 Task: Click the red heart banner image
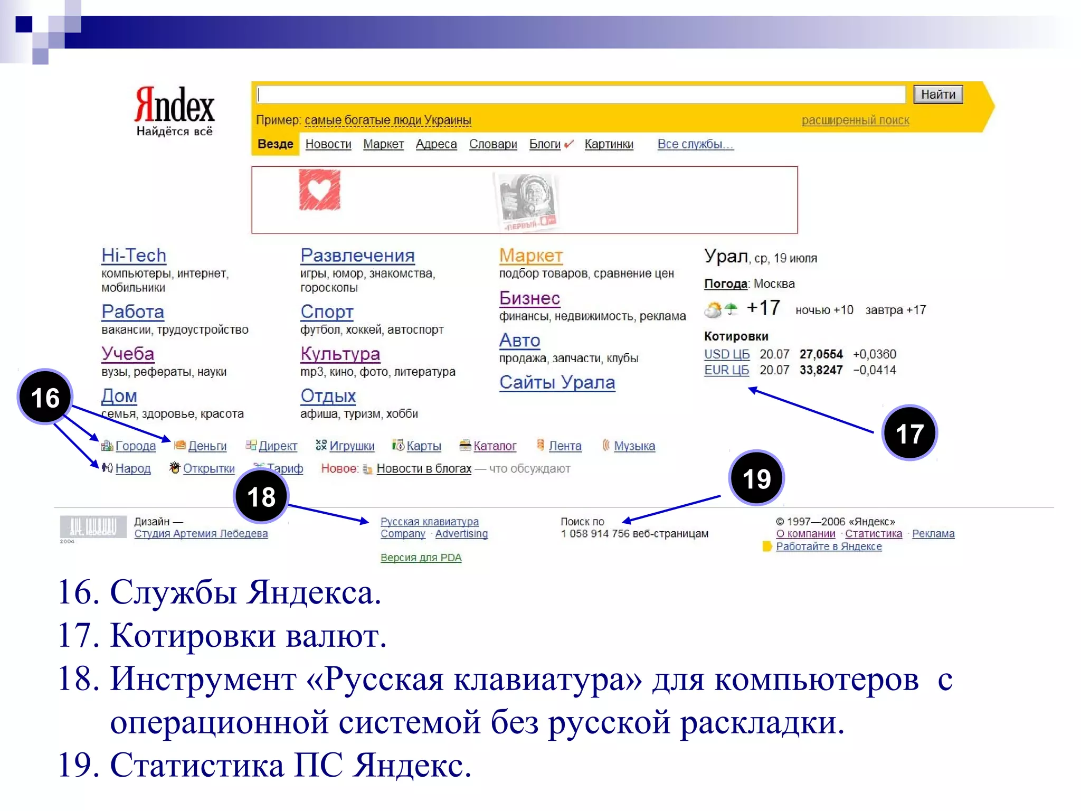[320, 190]
